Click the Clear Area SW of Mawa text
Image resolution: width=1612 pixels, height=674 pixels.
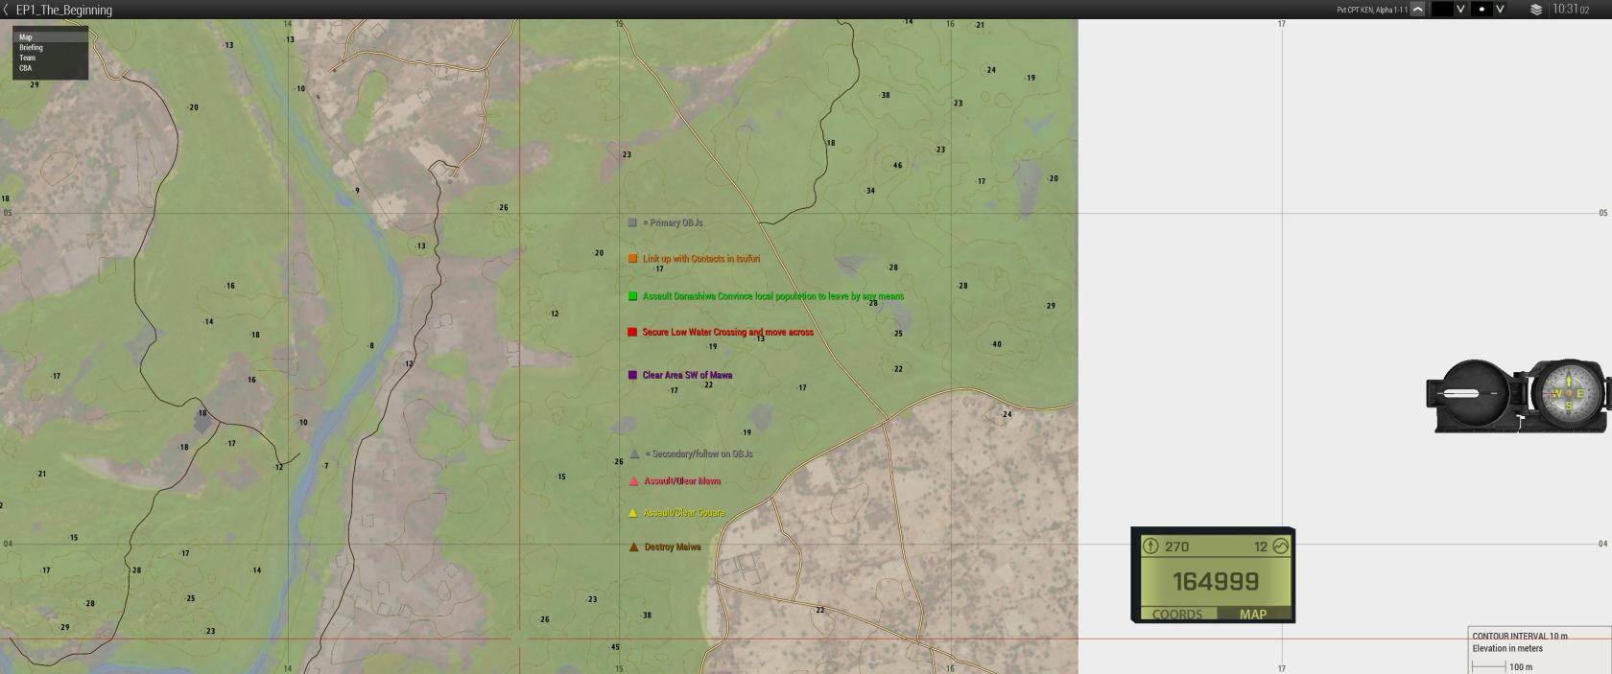(x=687, y=375)
